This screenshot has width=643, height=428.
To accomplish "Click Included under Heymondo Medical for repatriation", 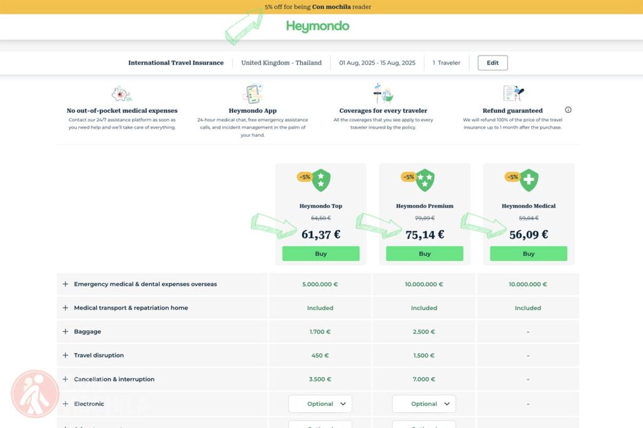I will 527,308.
